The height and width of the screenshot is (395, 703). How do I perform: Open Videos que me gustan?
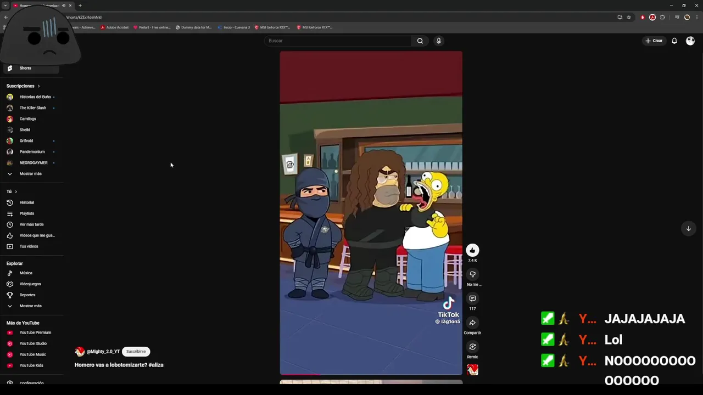(x=31, y=235)
